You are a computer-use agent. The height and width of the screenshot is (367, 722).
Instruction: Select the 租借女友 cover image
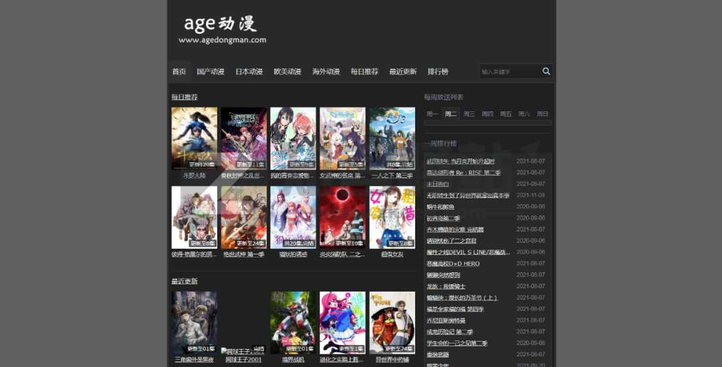392,217
